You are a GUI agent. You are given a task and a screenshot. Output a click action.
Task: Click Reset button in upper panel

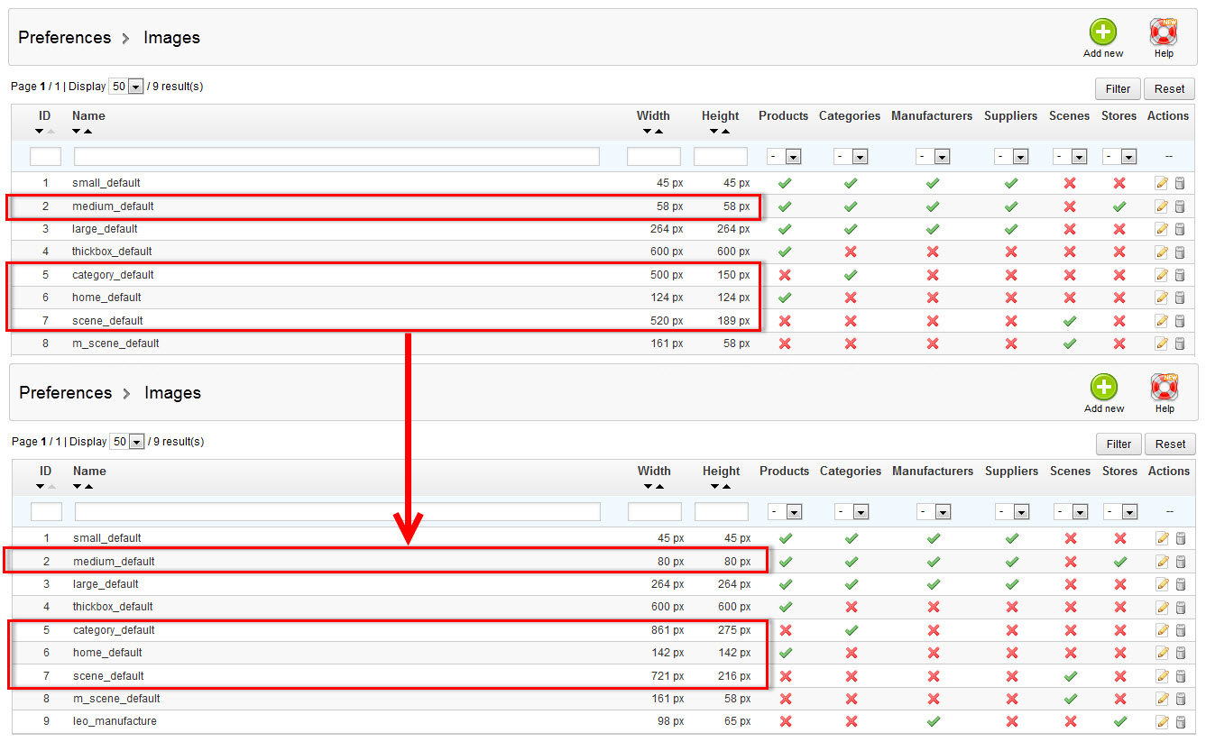tap(1169, 88)
